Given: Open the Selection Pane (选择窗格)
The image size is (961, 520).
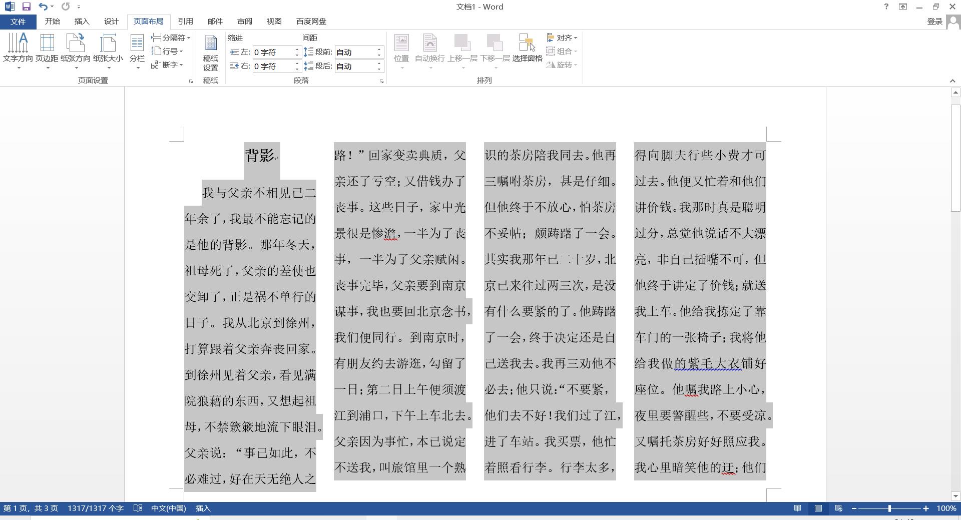Looking at the screenshot, I should [527, 49].
